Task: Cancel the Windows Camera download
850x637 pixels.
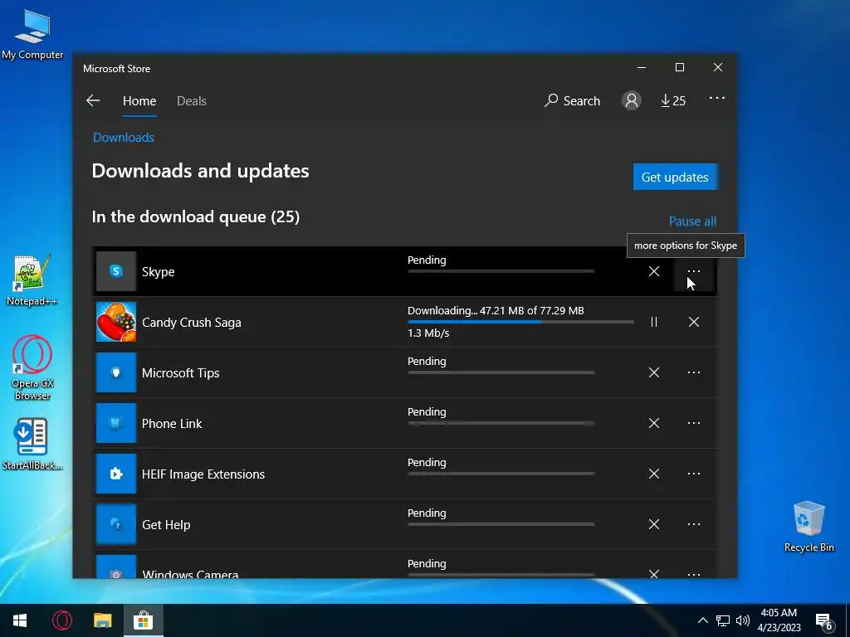Action: click(x=654, y=573)
